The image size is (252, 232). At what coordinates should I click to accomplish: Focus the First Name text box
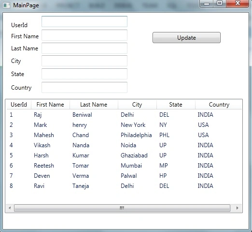point(84,35)
